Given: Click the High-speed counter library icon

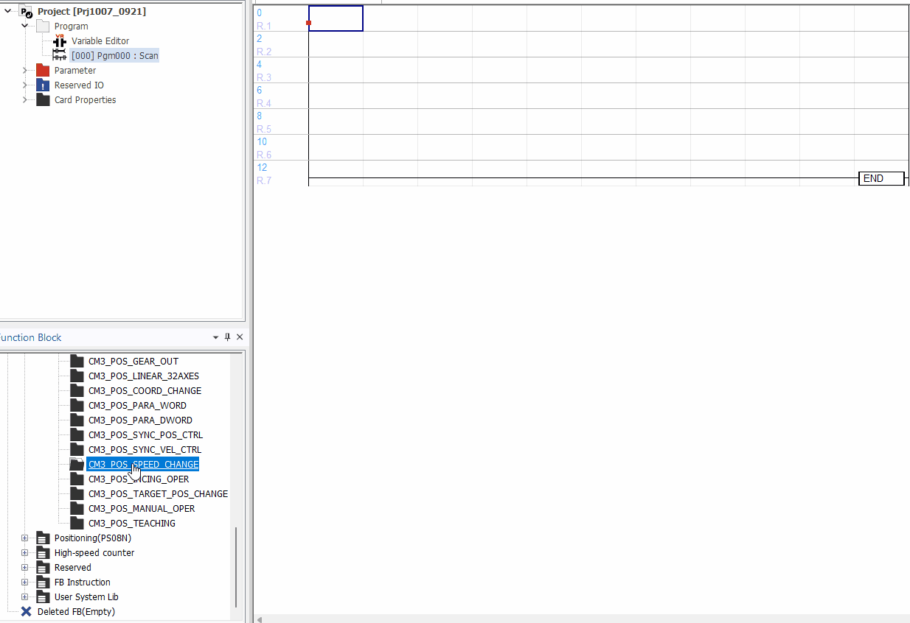Looking at the screenshot, I should tap(43, 553).
